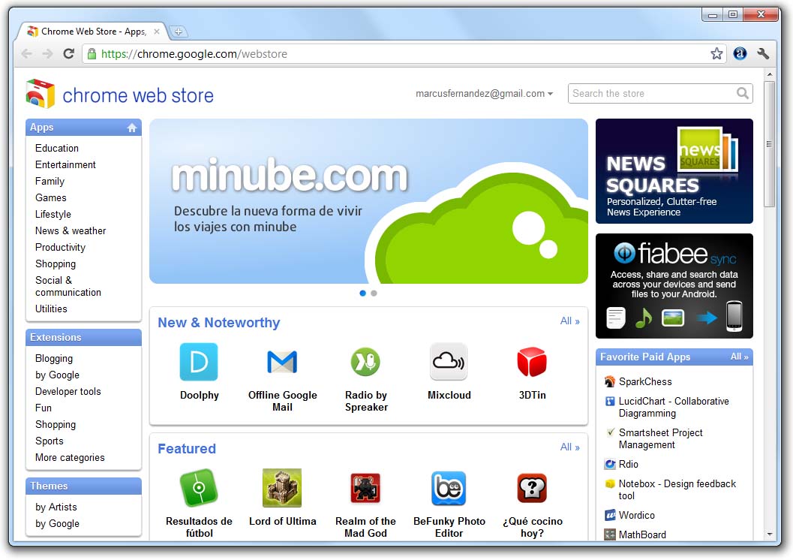
Task: View All in Featured section
Action: coord(570,447)
